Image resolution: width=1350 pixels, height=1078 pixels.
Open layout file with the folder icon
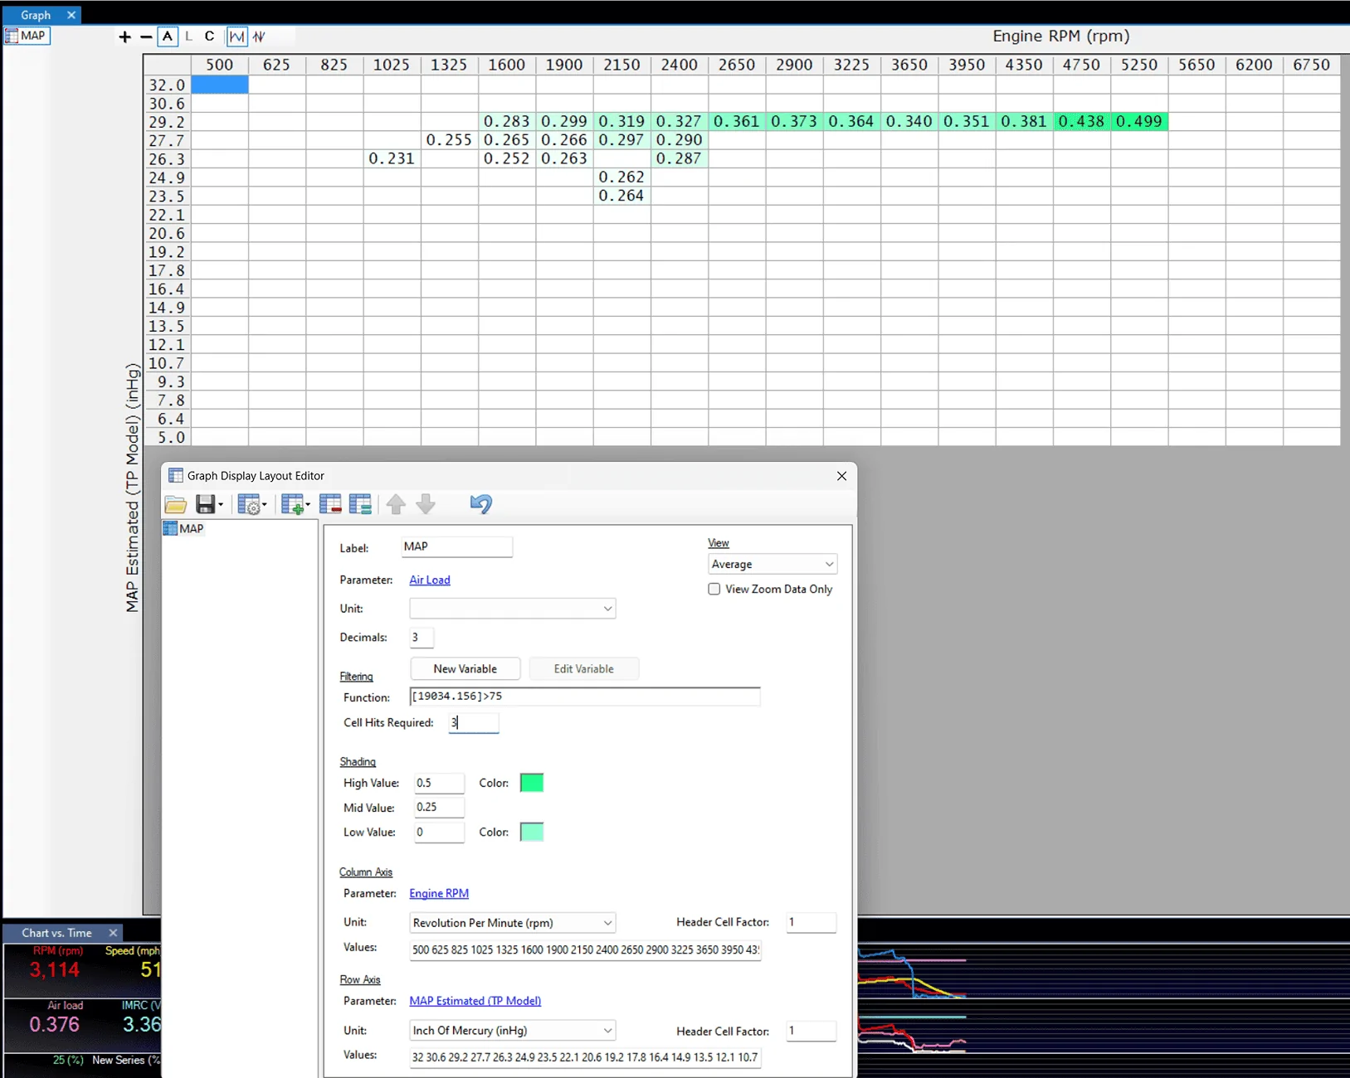pyautogui.click(x=176, y=504)
